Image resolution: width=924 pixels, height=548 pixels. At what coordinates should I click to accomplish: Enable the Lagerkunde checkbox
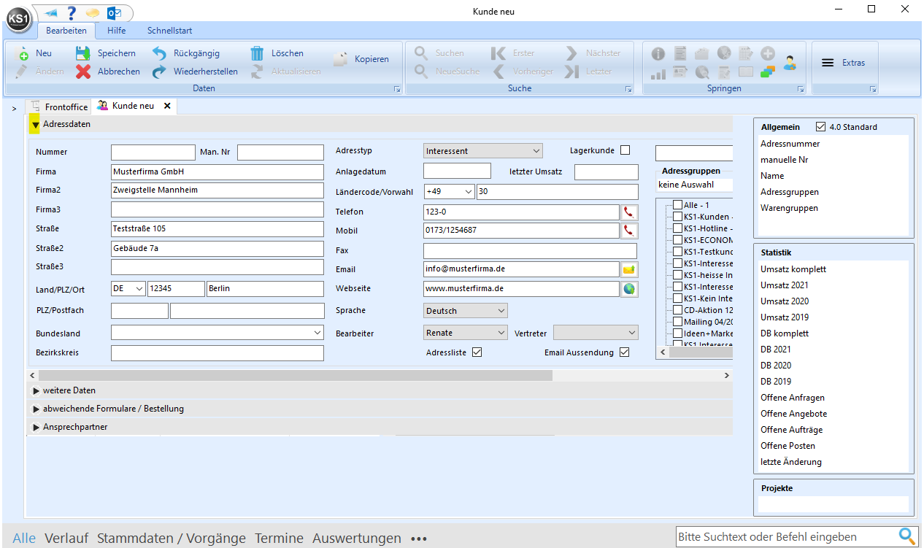click(x=625, y=150)
